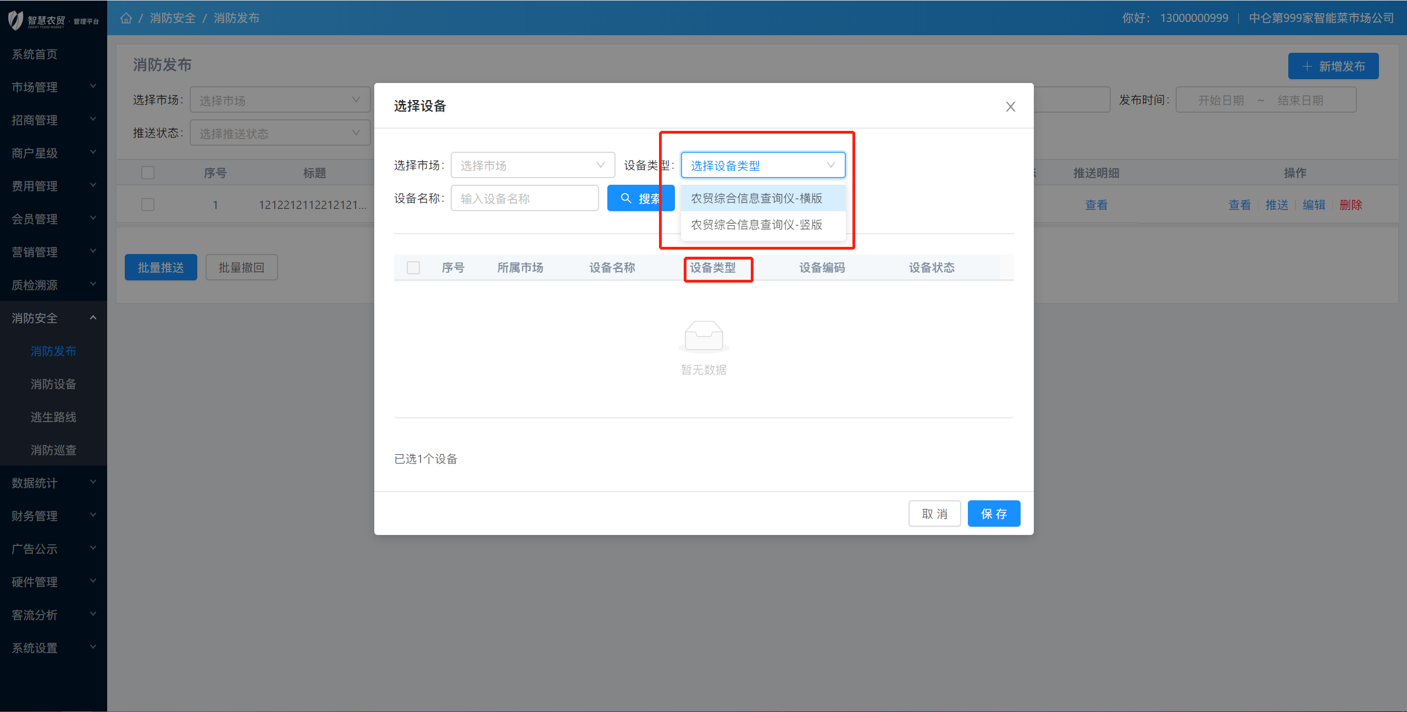
Task: Select 农贸综合信息查询仪-横版 option
Action: pos(756,198)
